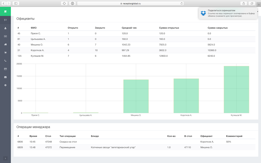Open the settings gear in sidebar
The image size is (261, 163).
[x=5, y=85]
